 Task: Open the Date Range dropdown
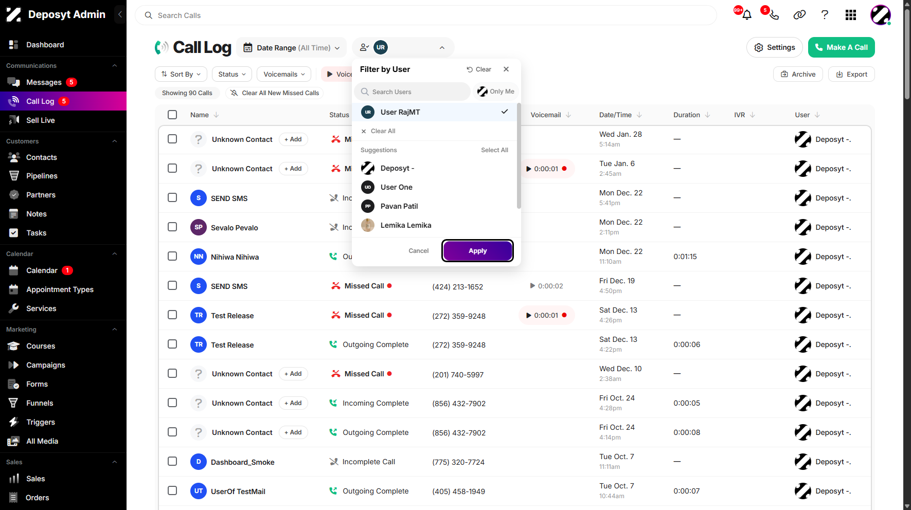coord(291,48)
